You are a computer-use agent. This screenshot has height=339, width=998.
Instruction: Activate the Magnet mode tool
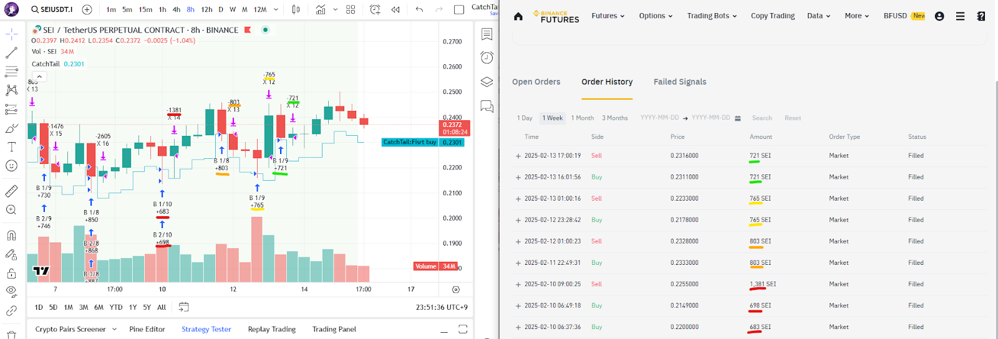(11, 236)
